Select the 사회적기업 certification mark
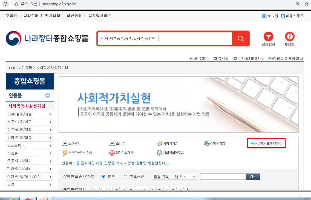Viewport: 311px width, 200px height. click(x=167, y=144)
